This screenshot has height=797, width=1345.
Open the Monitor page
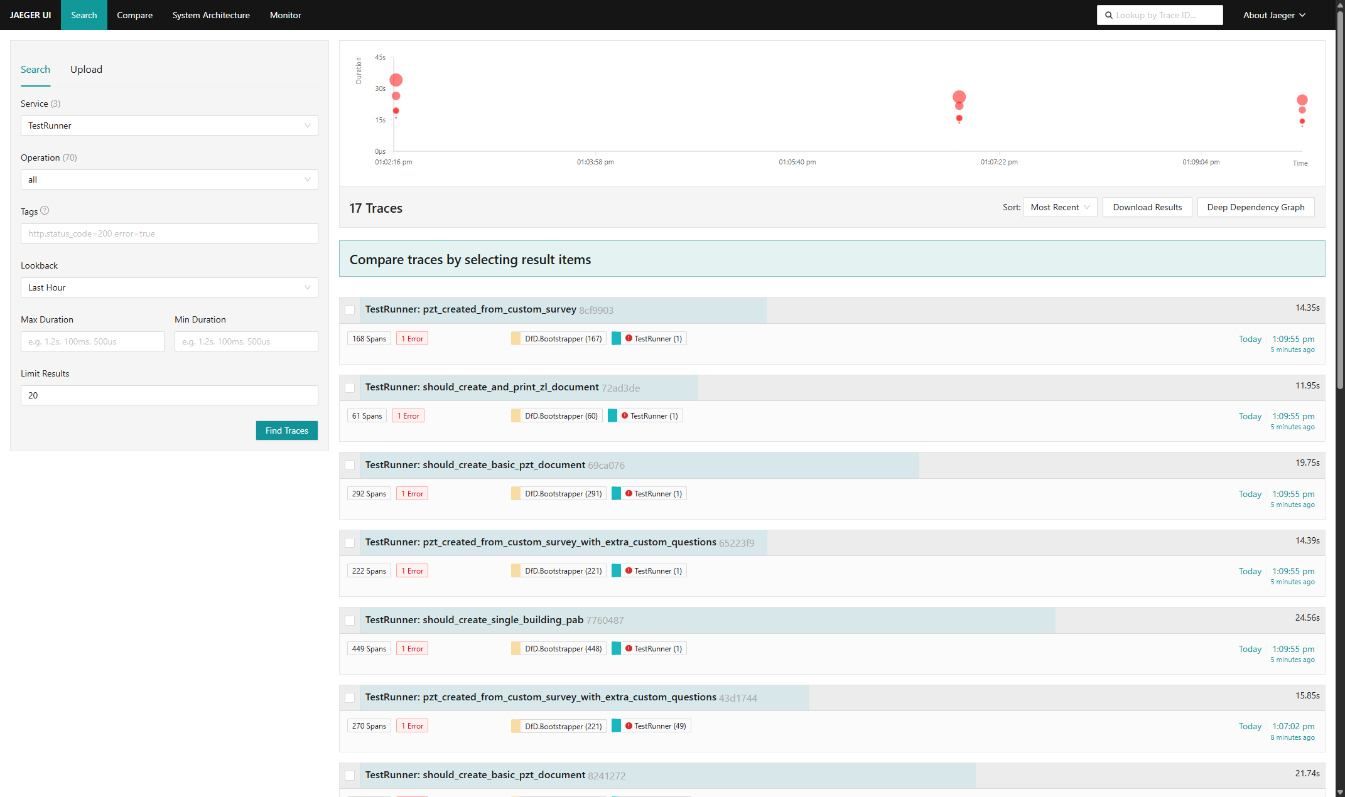click(286, 15)
